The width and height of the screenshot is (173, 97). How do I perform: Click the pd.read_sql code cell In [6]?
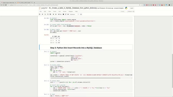pyautogui.click(x=91, y=31)
